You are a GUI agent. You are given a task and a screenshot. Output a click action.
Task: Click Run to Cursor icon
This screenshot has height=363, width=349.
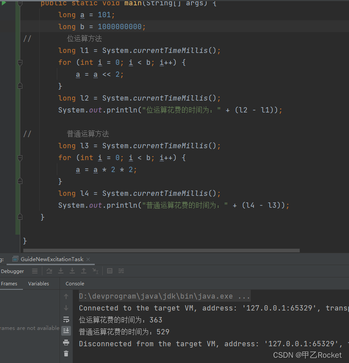tap(95, 271)
